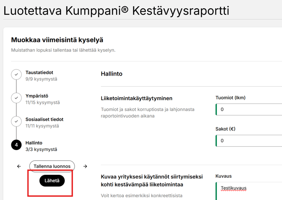Click the Kuvaus text area with Testikuvaus
This screenshot has width=282, height=200.
click(x=249, y=191)
